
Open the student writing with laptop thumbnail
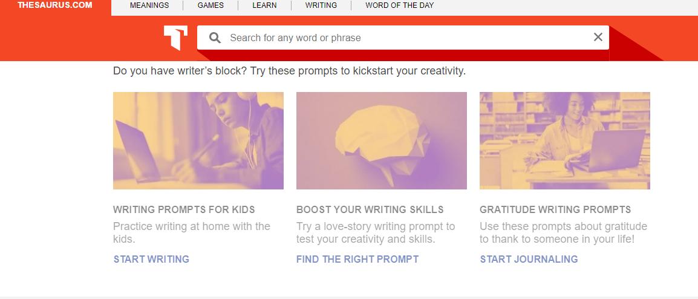pos(198,140)
